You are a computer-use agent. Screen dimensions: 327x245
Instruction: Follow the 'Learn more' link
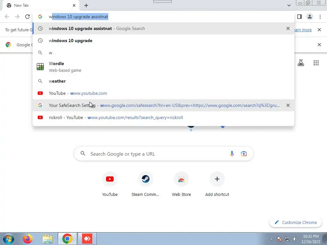click(303, 30)
